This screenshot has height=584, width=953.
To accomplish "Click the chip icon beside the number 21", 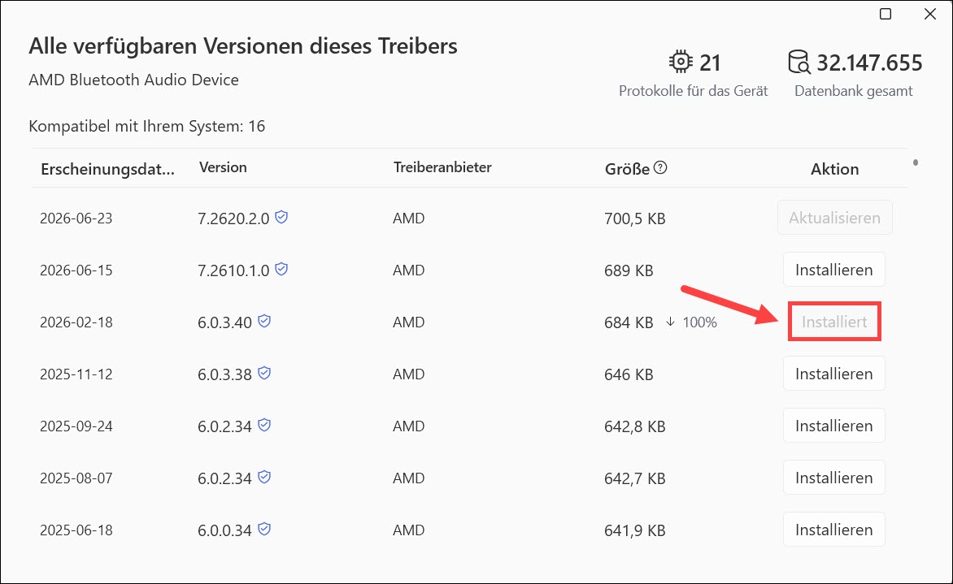I will pos(681,62).
